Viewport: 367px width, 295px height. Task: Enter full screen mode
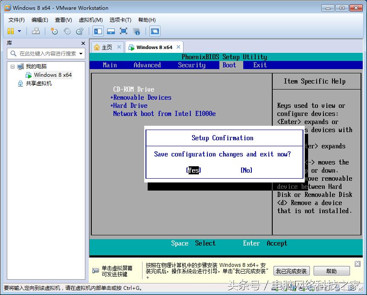coord(124,31)
